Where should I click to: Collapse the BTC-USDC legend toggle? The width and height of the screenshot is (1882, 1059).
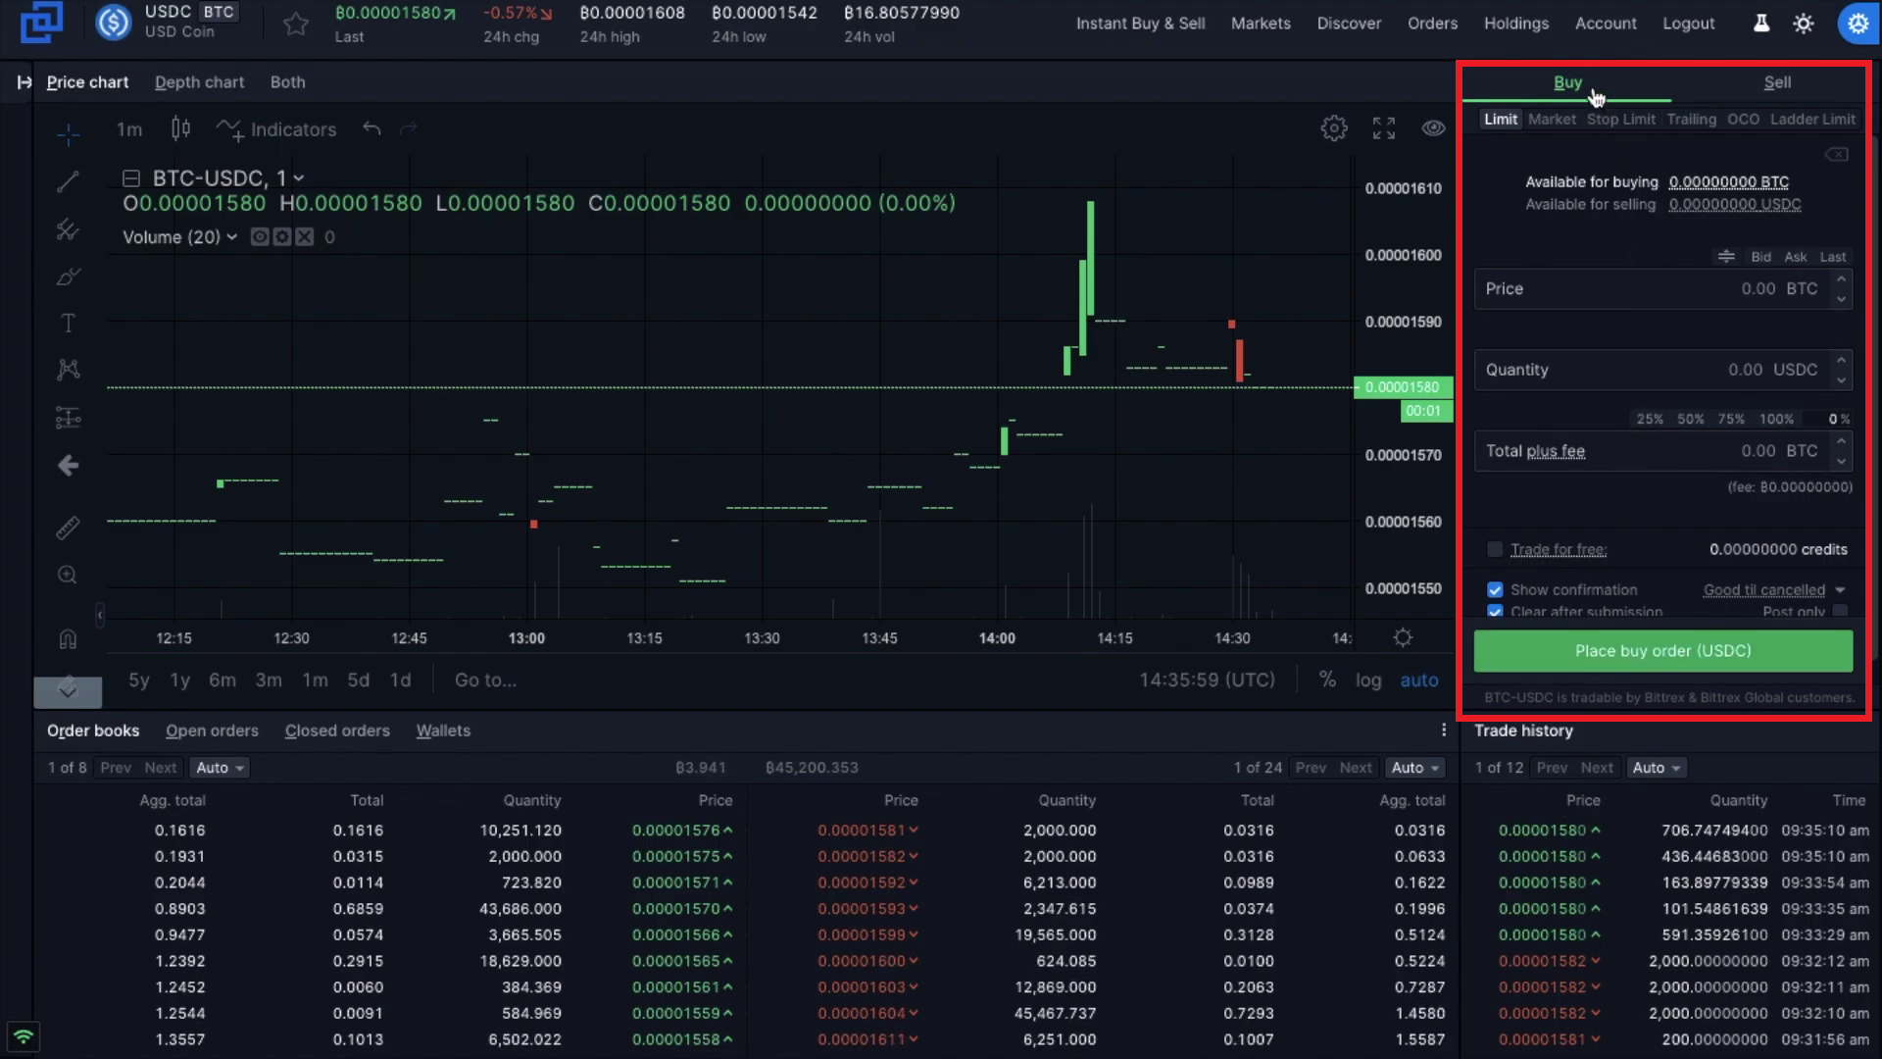click(130, 178)
